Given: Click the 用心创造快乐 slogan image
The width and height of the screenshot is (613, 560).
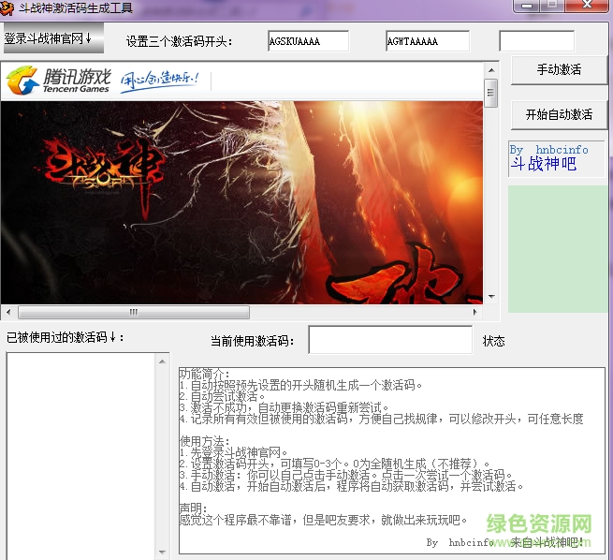Looking at the screenshot, I should click(x=160, y=81).
